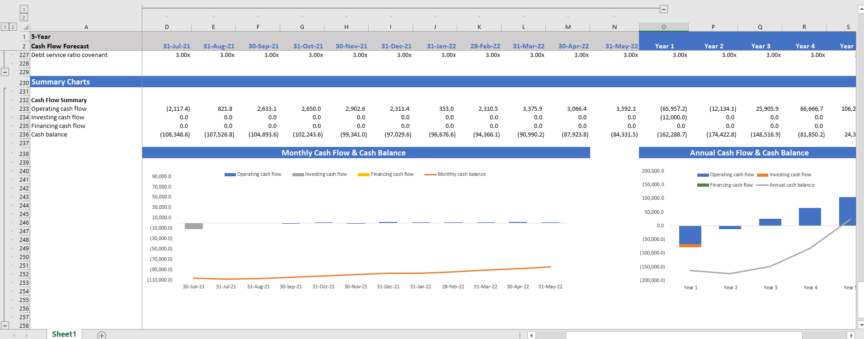Collapse the row group at row 229
This screenshot has height=339, width=864.
[x=5, y=72]
